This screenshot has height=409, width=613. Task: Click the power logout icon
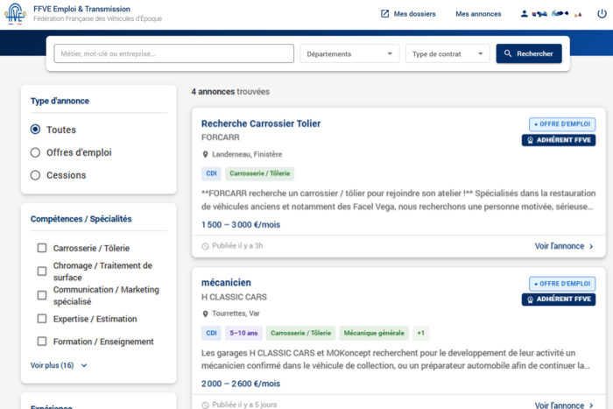602,14
